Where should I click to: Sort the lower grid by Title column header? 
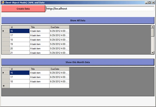pyautogui.click(x=39, y=69)
